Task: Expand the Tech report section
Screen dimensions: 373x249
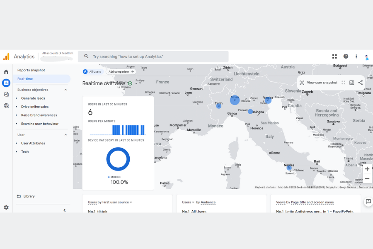Action: (x=25, y=151)
